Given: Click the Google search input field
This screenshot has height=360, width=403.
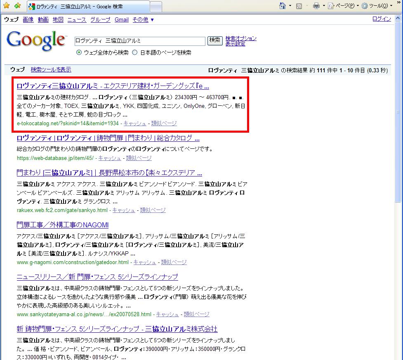Looking at the screenshot, I should [x=139, y=41].
